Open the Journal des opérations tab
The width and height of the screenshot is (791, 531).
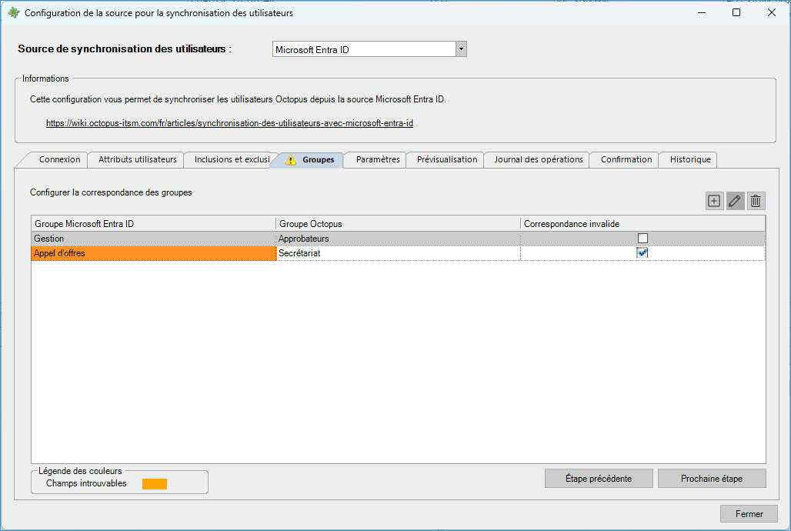[538, 159]
